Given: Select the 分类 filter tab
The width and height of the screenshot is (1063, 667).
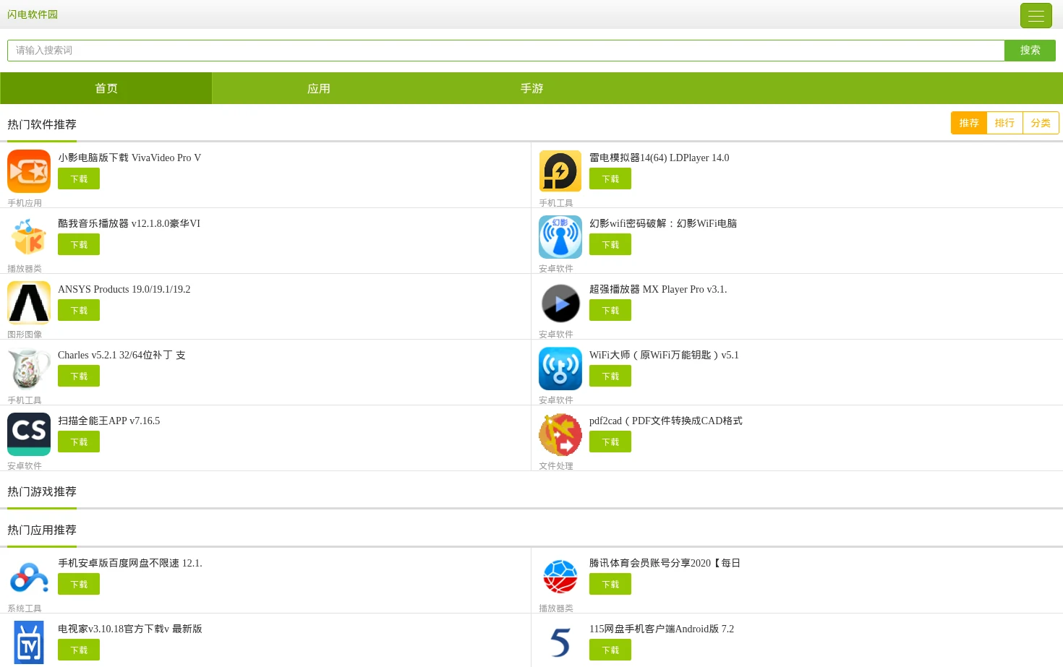Looking at the screenshot, I should click(1041, 123).
